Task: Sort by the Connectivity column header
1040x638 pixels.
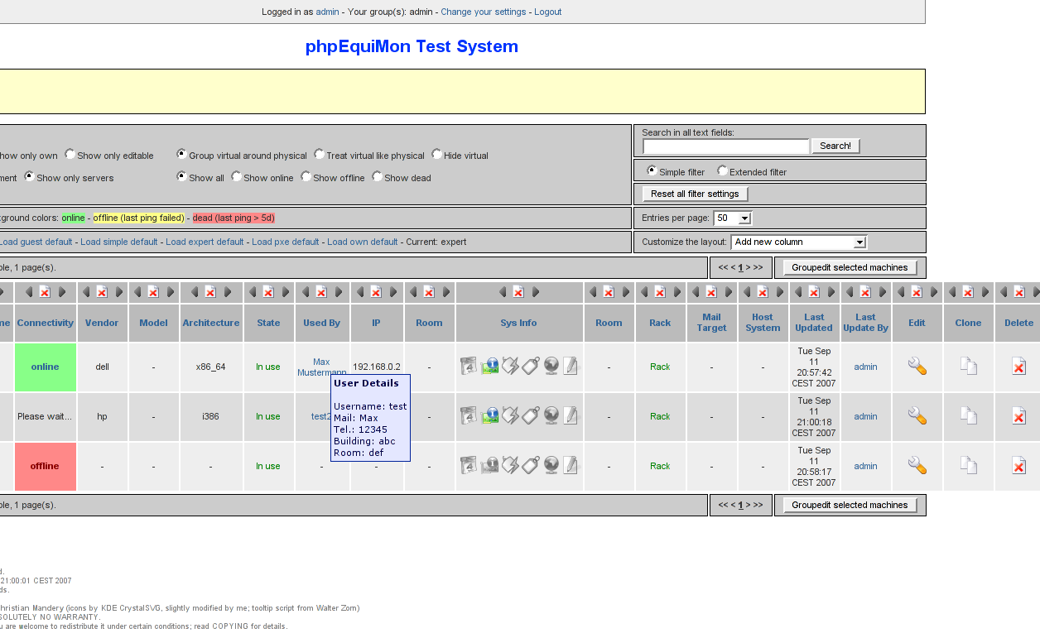Action: click(x=45, y=323)
